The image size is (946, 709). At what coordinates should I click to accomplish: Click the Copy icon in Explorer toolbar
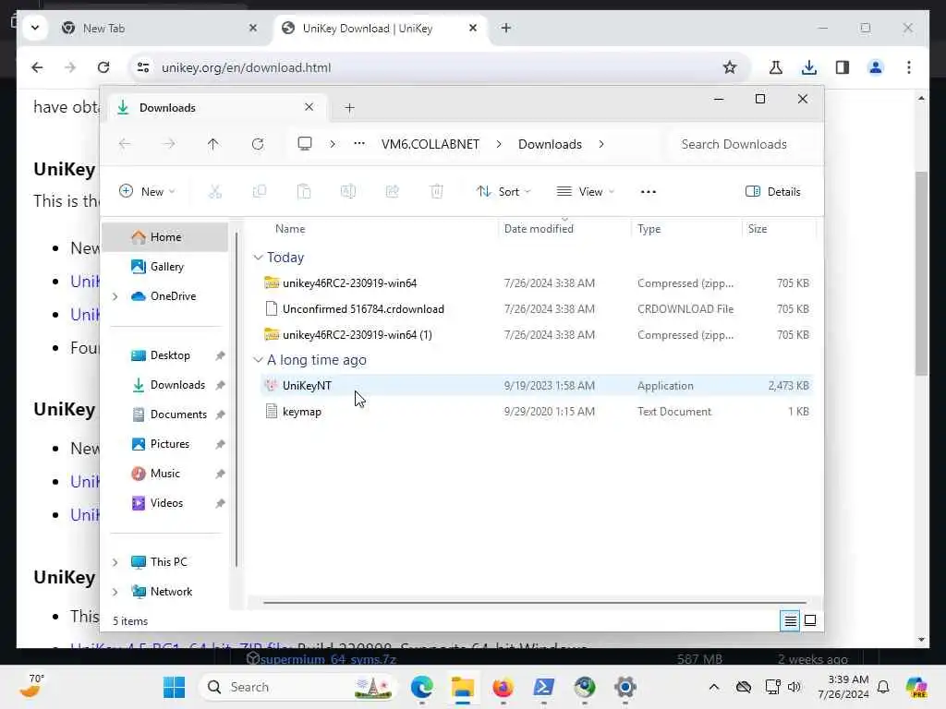tap(260, 192)
